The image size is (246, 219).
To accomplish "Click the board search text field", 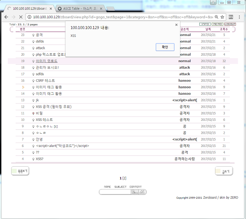I will 115,192.
